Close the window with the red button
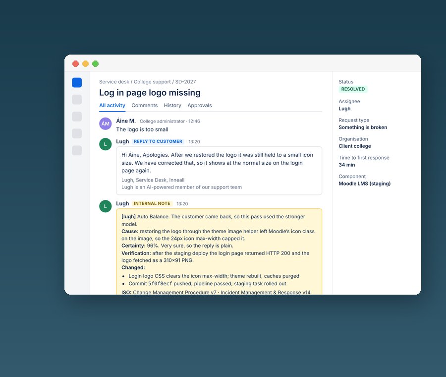446x377 pixels. tap(75, 64)
